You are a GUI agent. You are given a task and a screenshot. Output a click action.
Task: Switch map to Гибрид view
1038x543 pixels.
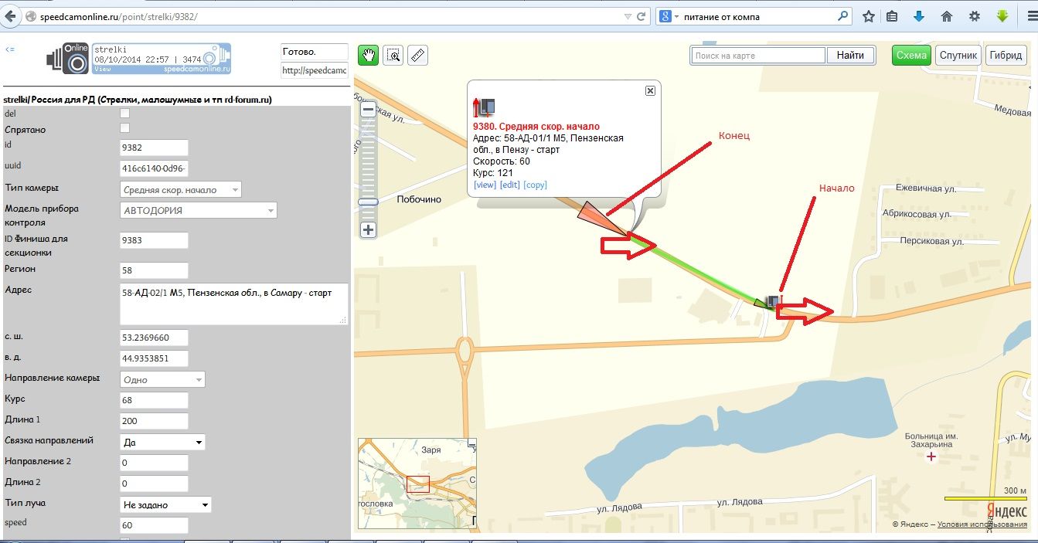coord(1006,55)
